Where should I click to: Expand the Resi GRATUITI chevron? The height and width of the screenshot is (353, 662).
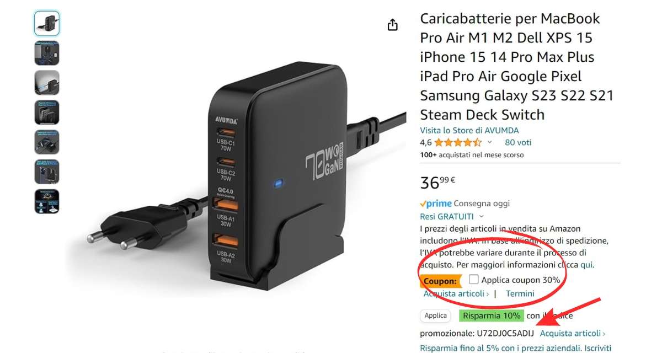pyautogui.click(x=482, y=217)
